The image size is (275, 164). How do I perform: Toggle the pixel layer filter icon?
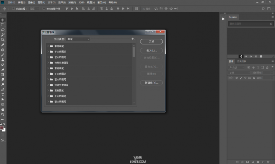pos(249,67)
